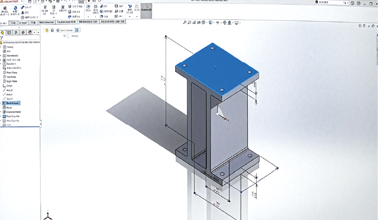Click the 150 dimension text
Viewport: 378px width, 220px height.
click(218, 204)
